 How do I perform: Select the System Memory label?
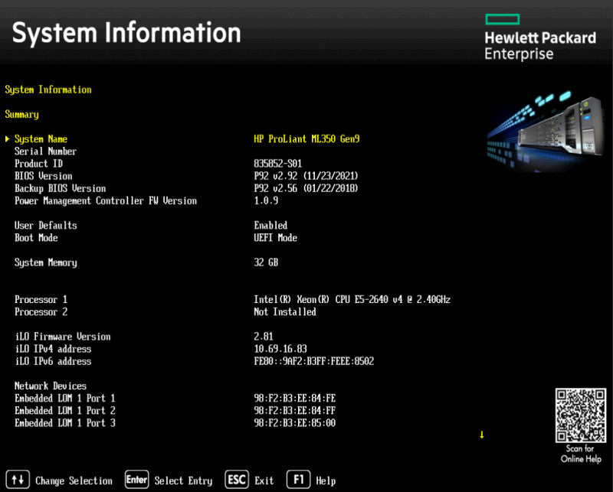[x=46, y=262]
